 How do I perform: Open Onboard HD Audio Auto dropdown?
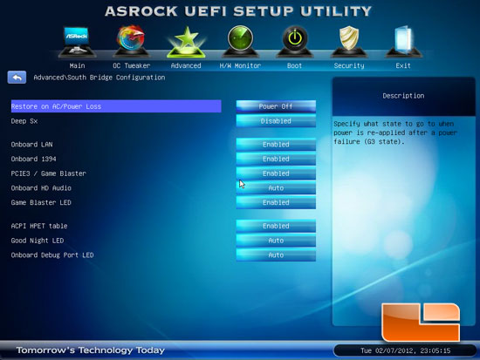click(x=276, y=187)
